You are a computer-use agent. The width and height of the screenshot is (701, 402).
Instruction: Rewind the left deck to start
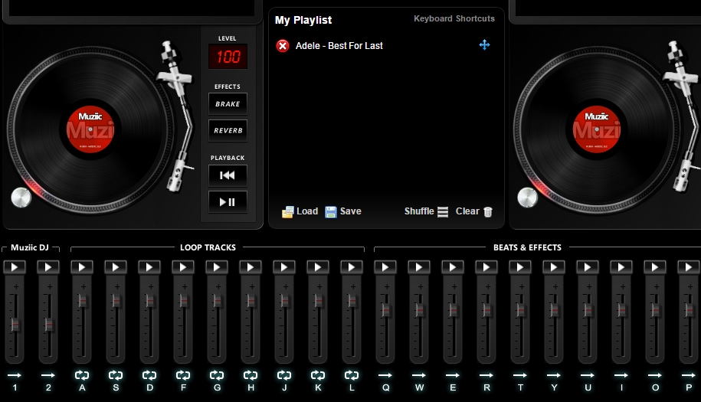(x=228, y=175)
